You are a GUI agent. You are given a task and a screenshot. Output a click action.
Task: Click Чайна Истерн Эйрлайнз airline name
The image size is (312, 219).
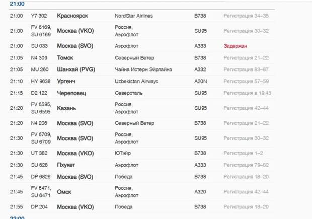pos(143,69)
